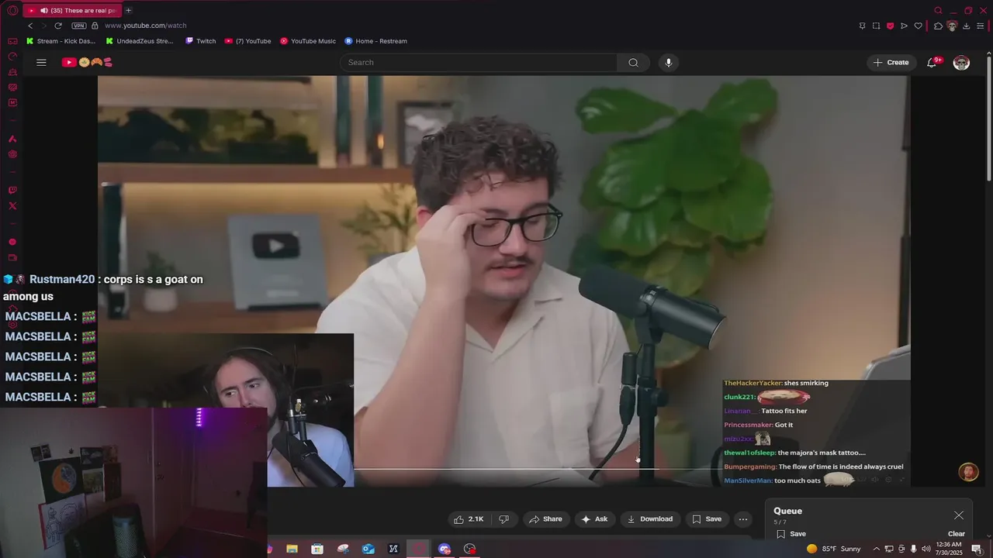Open Outlook from the taskbar
The height and width of the screenshot is (558, 993).
tap(368, 549)
